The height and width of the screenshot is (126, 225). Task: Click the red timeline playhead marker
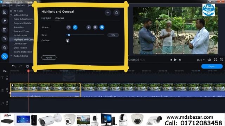(28, 71)
